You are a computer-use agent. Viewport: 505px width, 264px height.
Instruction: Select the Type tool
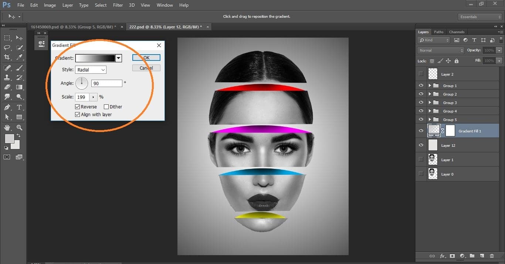[19, 107]
